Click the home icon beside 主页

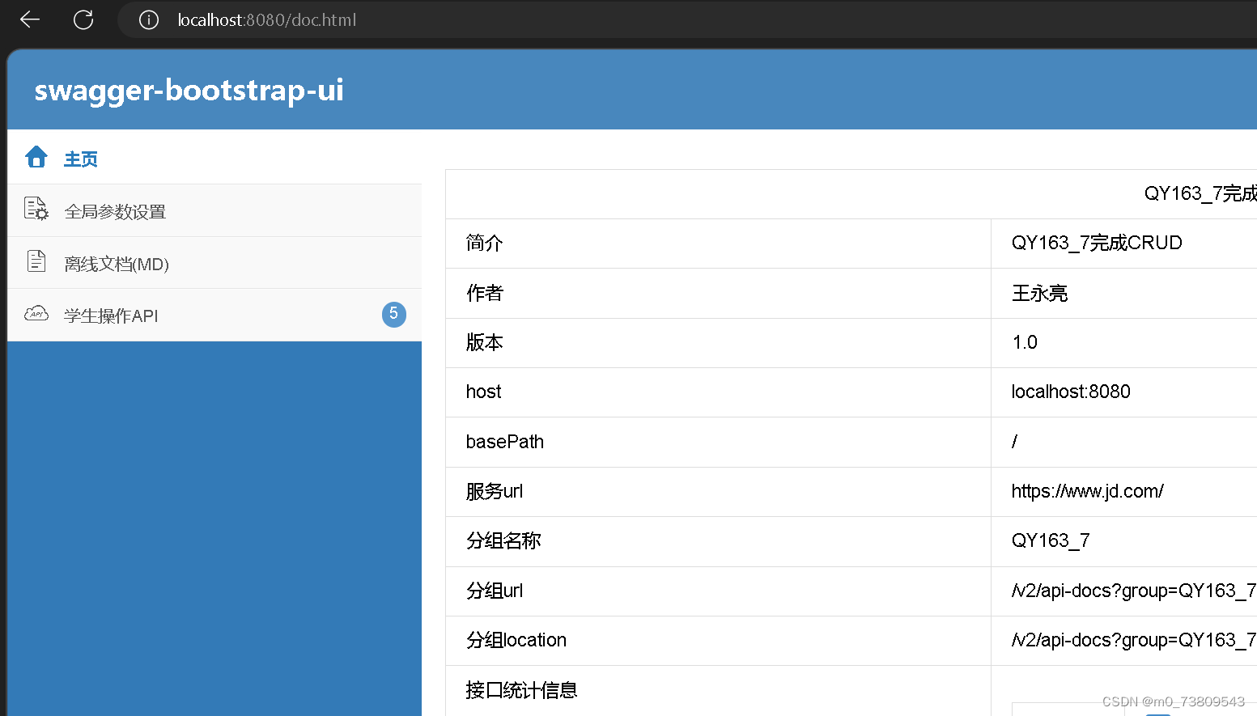[x=36, y=156]
